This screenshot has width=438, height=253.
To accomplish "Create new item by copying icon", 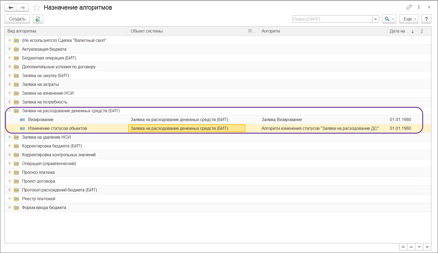I will click(38, 19).
